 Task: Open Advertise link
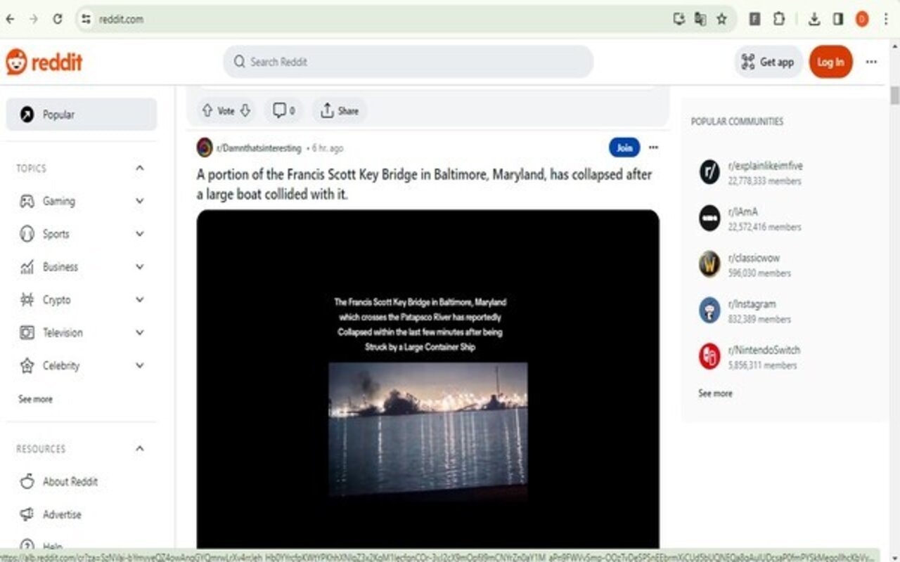tap(62, 514)
